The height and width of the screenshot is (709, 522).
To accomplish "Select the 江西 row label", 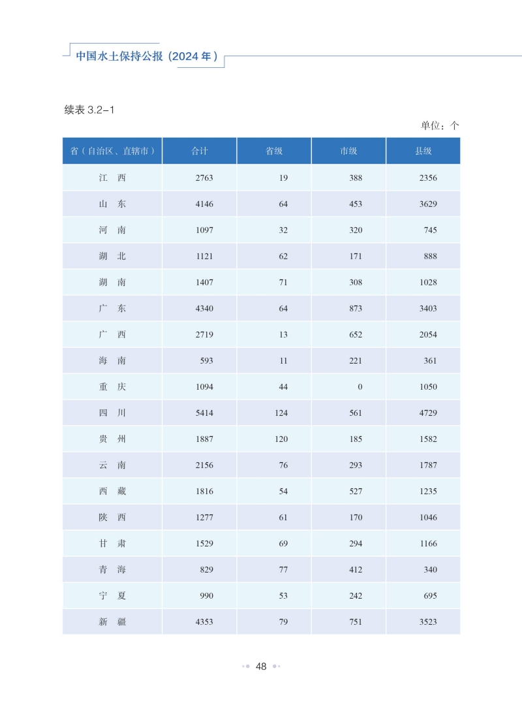I will [x=112, y=178].
